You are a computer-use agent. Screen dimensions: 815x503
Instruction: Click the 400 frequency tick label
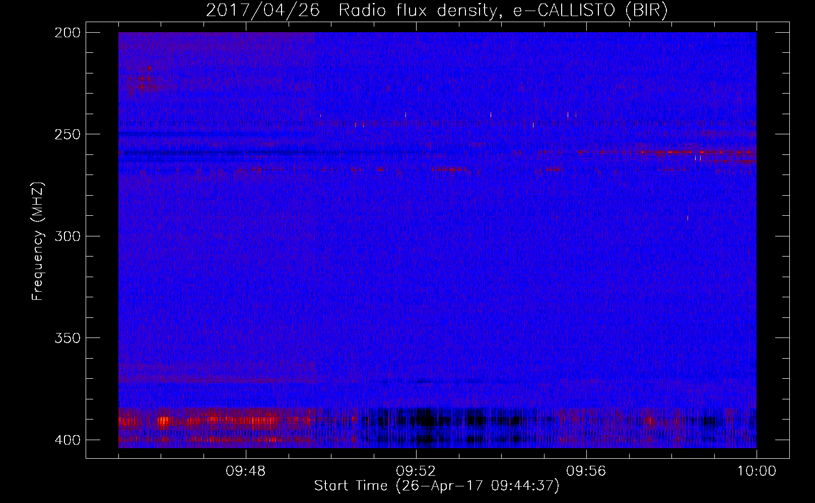pos(67,440)
